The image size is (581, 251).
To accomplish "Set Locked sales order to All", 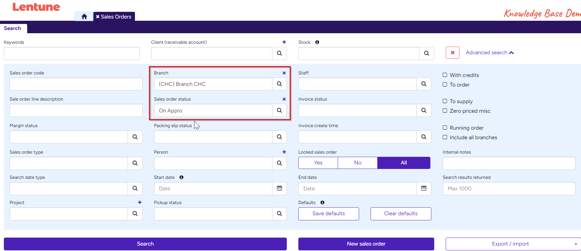I will point(404,163).
